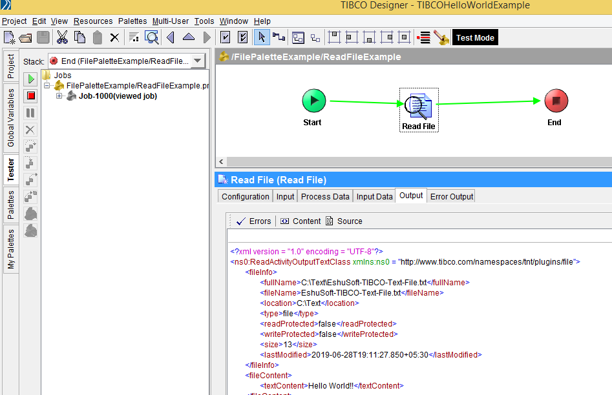Open the Palettes menu
Screen dimensions: 612x395
[x=132, y=21]
